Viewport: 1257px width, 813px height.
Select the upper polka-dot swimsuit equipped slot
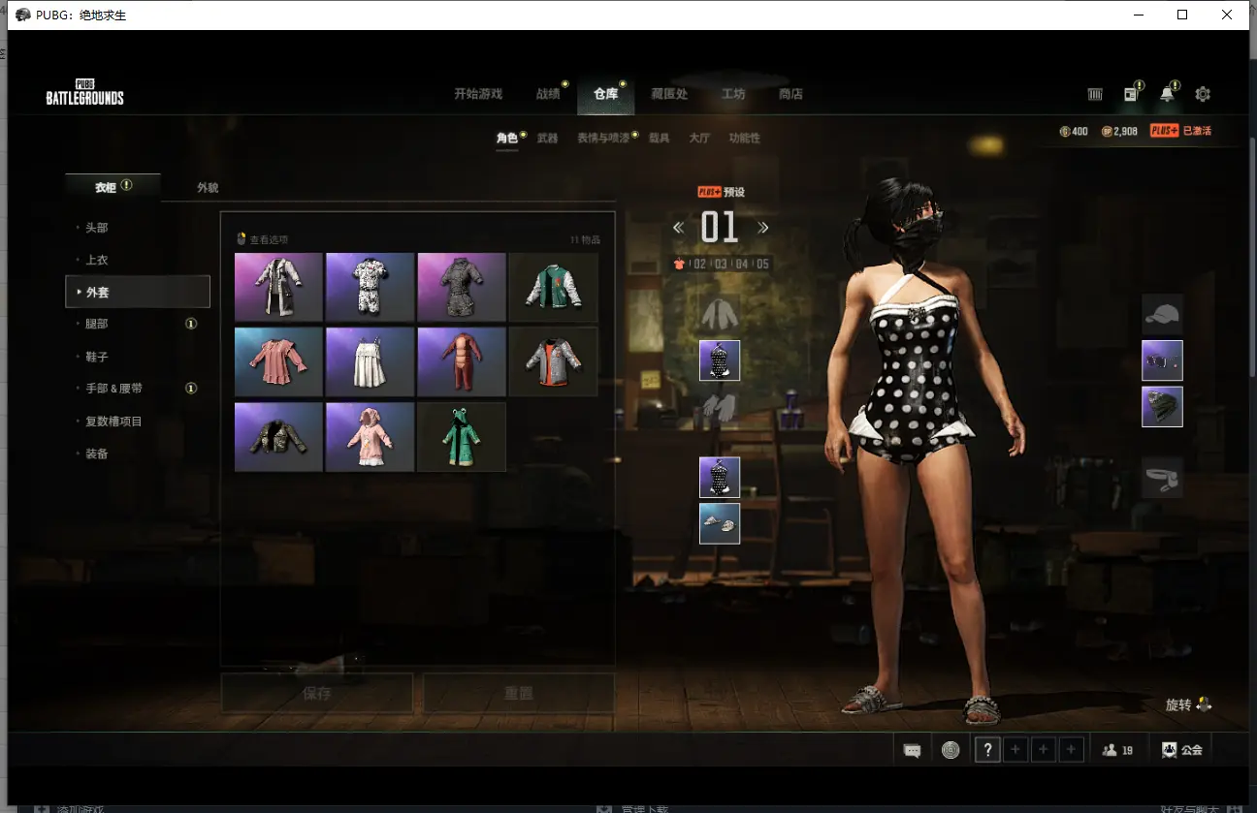(720, 360)
